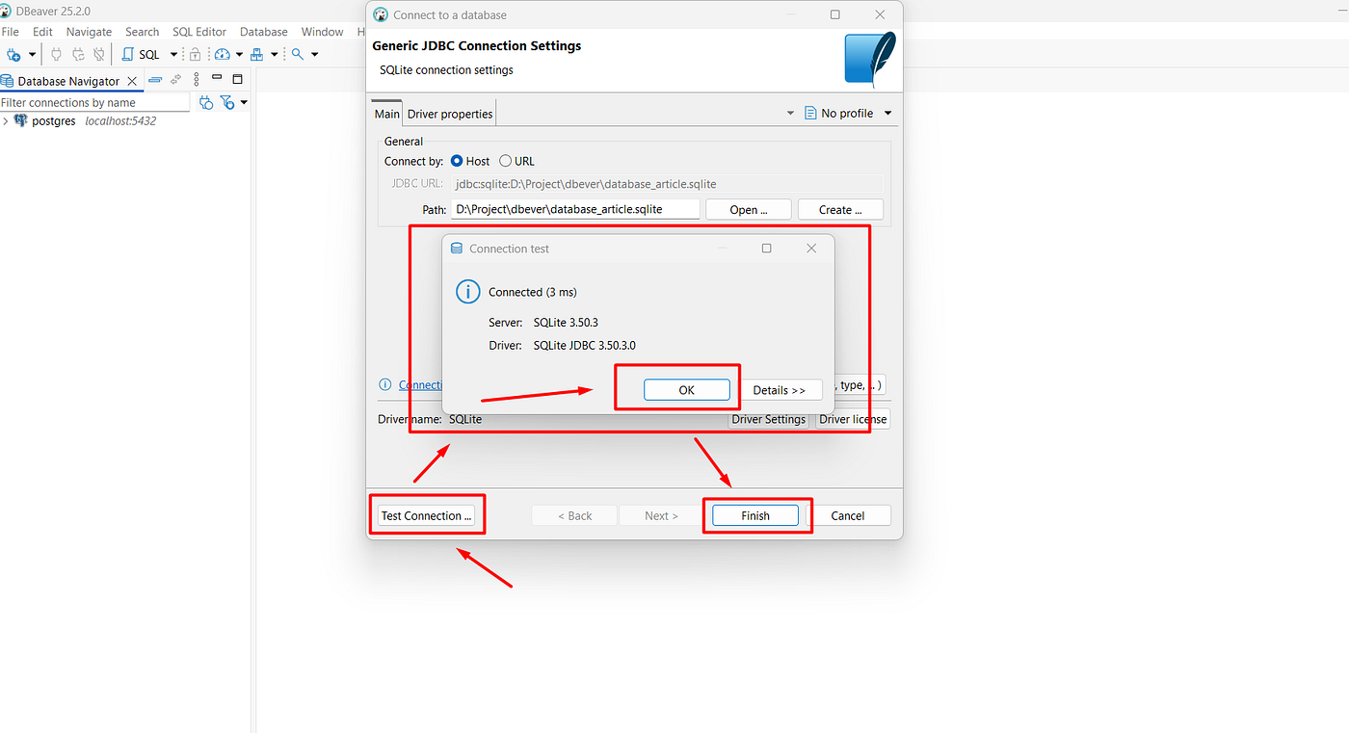This screenshot has height=733, width=1349.
Task: Click the database icon in Connection test title
Action: coord(458,249)
